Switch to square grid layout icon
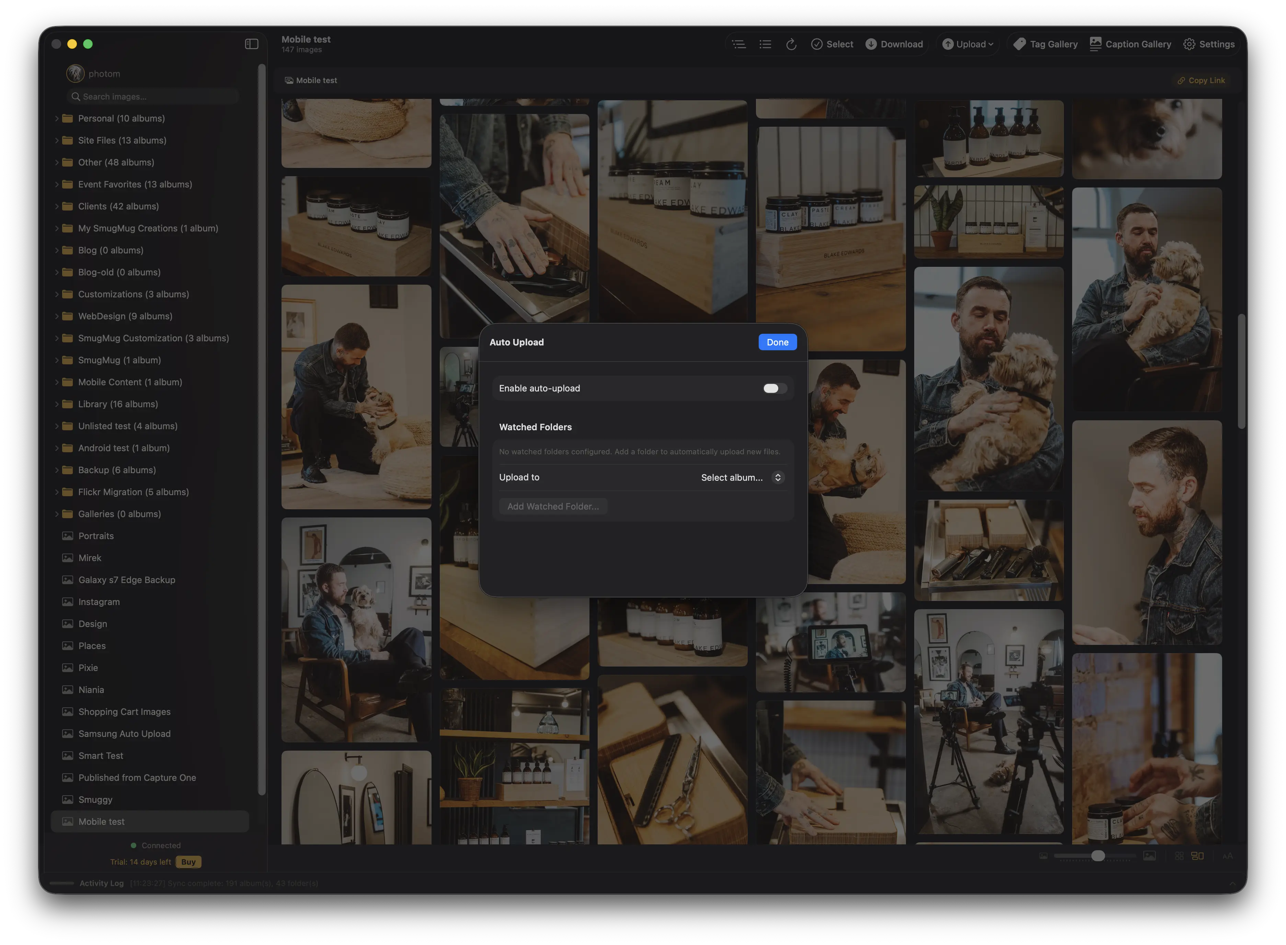This screenshot has width=1286, height=945. [1179, 856]
